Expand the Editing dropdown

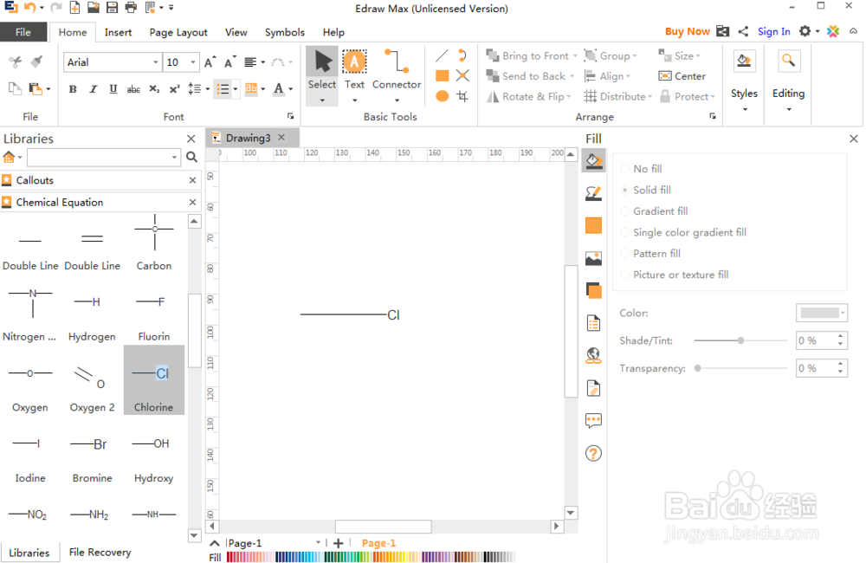(789, 109)
